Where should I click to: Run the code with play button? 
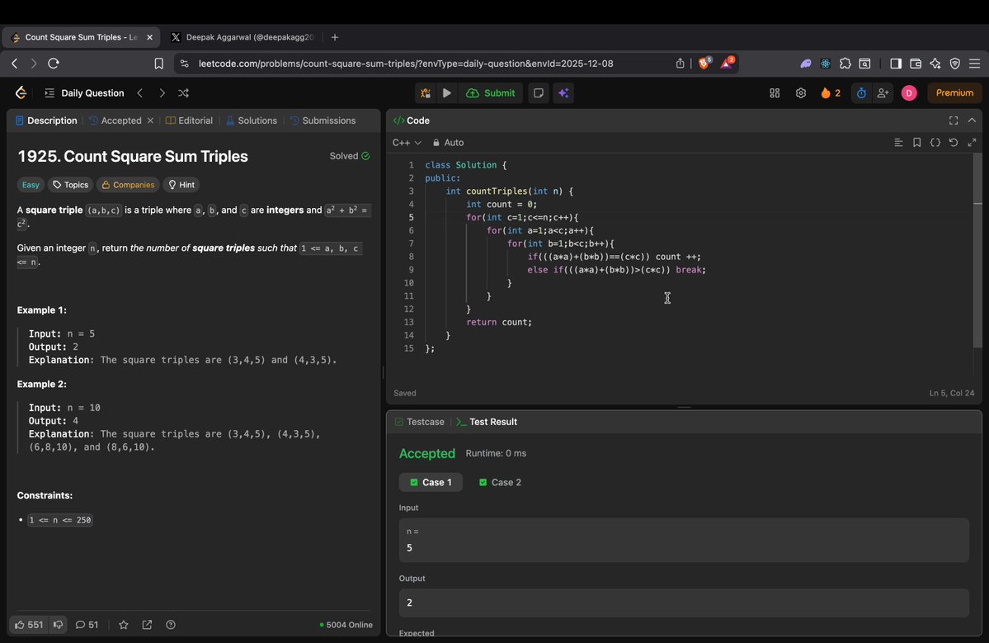pos(446,92)
